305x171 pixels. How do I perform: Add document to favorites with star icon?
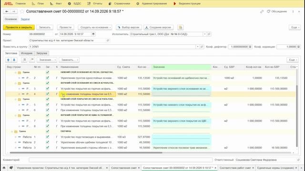click(x=22, y=11)
